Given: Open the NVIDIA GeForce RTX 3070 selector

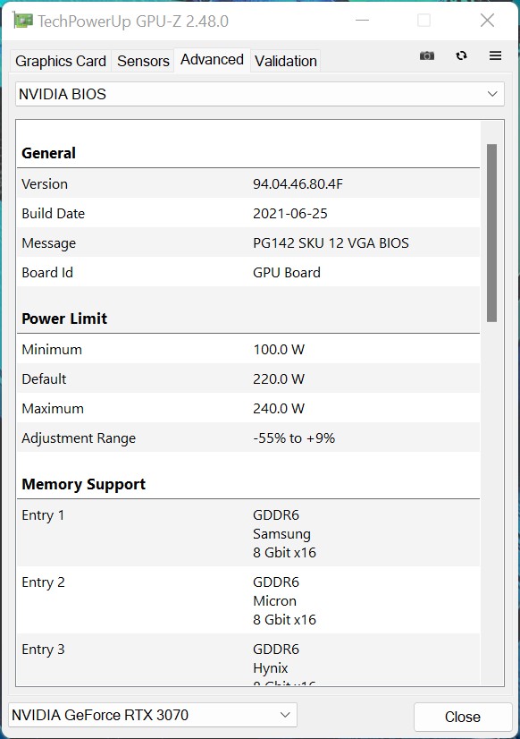Looking at the screenshot, I should (x=153, y=715).
